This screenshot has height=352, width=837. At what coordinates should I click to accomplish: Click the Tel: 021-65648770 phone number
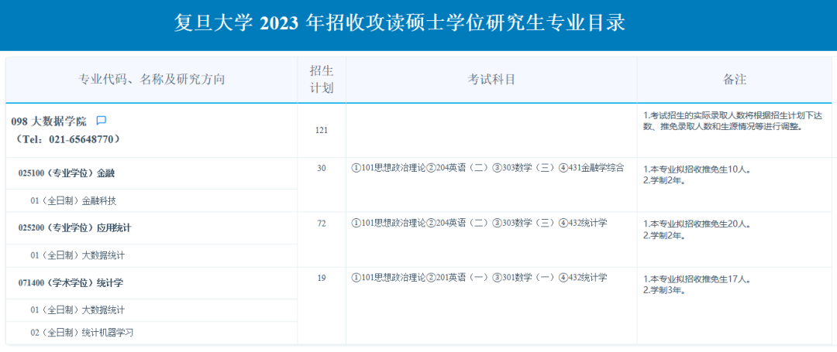click(x=68, y=139)
